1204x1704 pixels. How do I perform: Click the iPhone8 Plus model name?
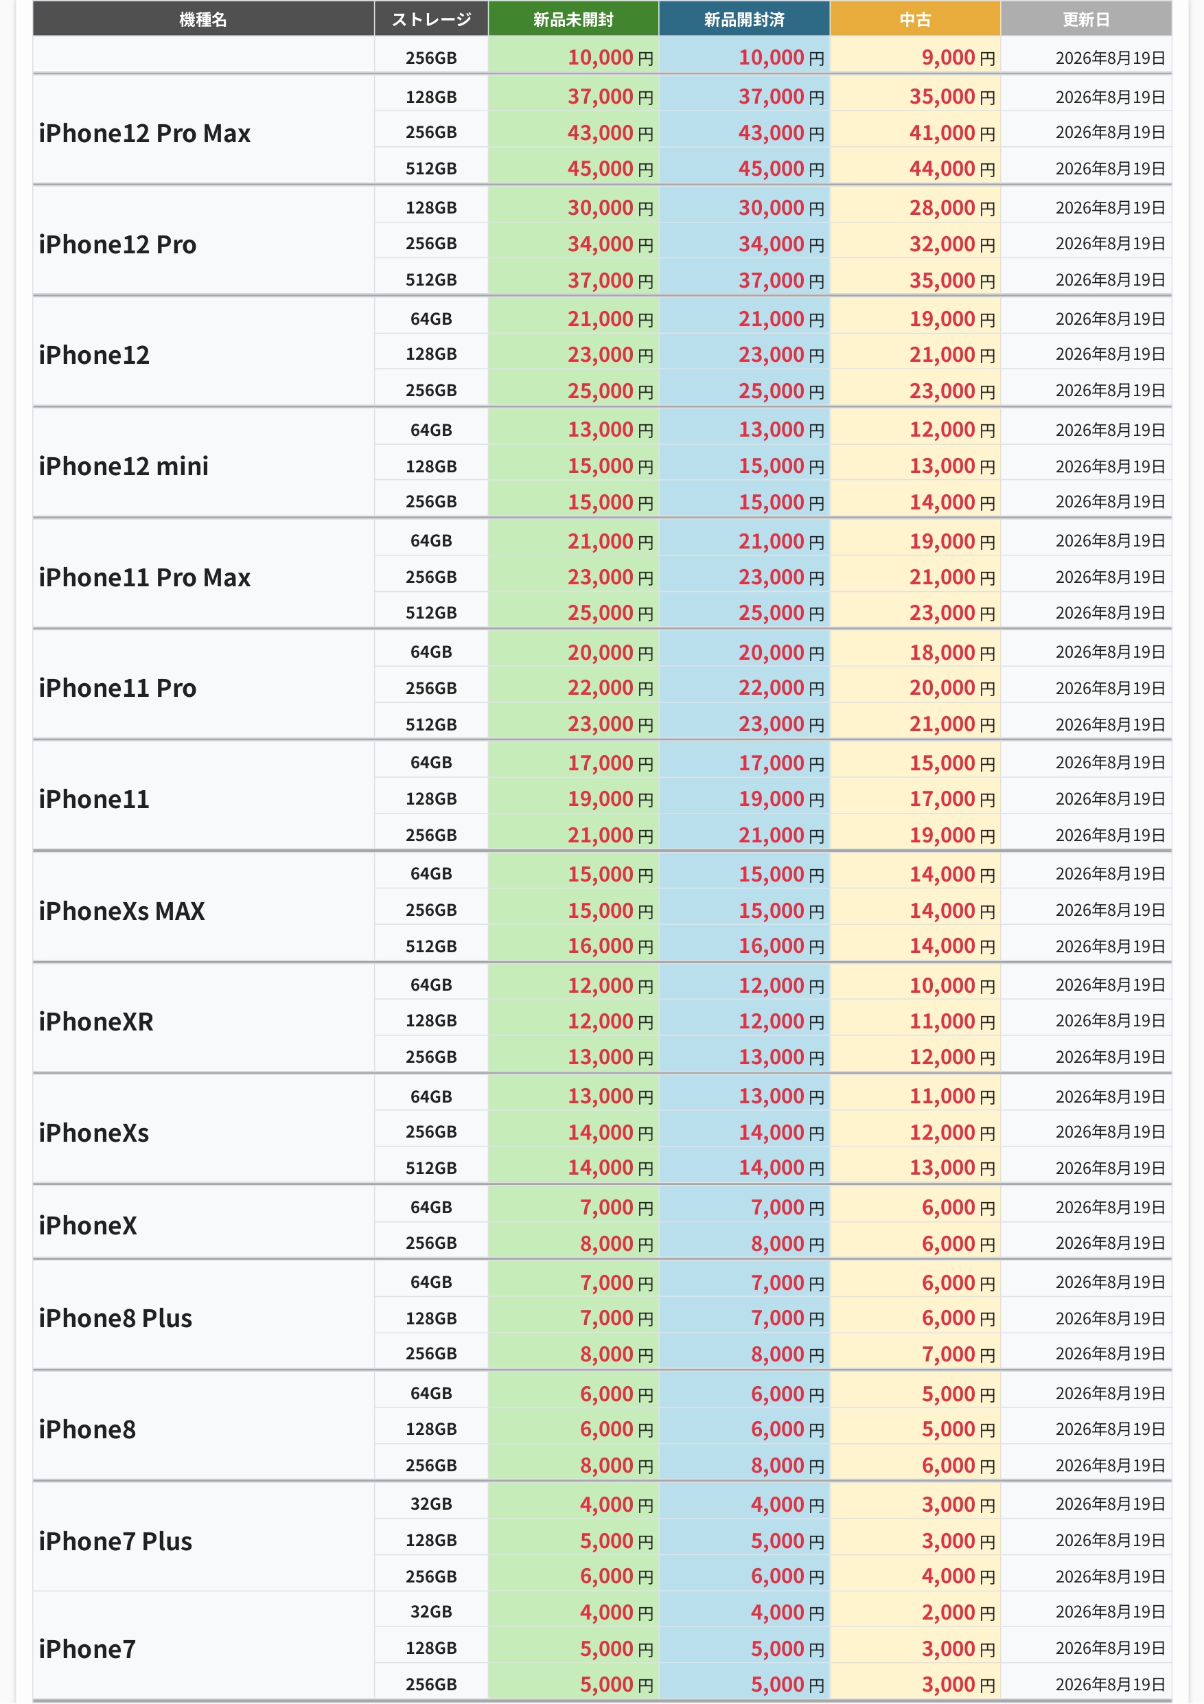click(x=116, y=1318)
